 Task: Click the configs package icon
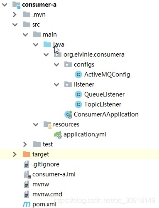click(x=68, y=64)
